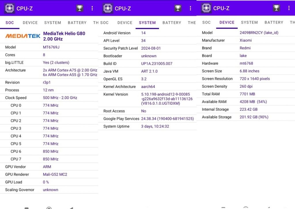Select the active DEVICE tab in right panel
This screenshot has height=209, width=295.
click(227, 22)
